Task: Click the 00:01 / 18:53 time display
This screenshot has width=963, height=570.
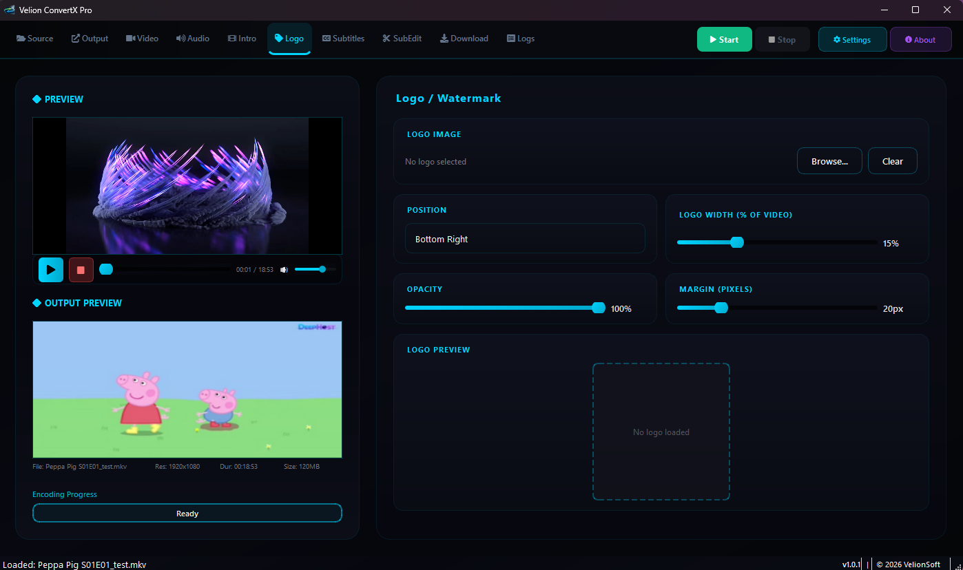Action: [254, 270]
